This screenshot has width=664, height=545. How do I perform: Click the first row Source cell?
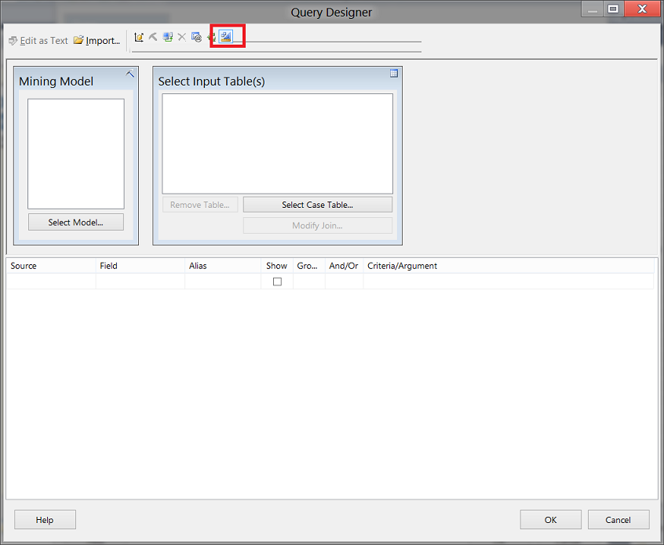[x=51, y=282]
